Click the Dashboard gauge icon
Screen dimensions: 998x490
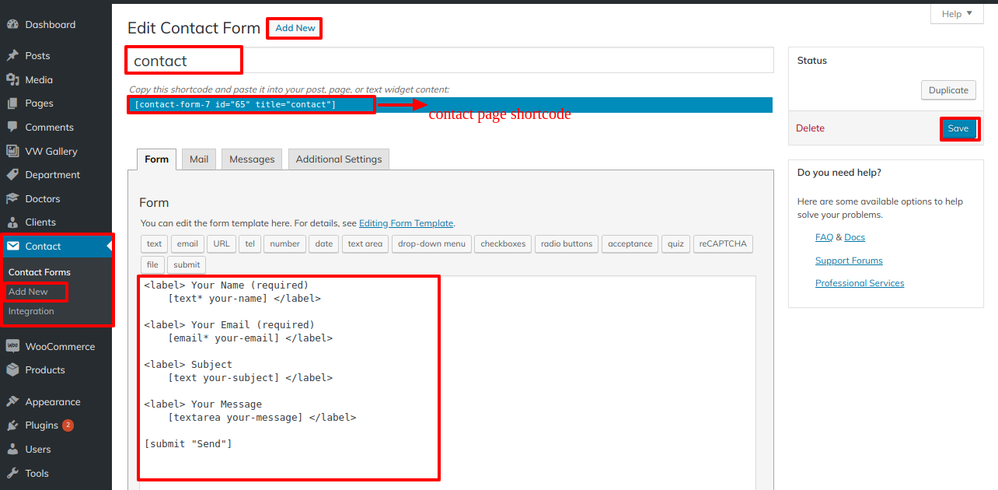[12, 25]
